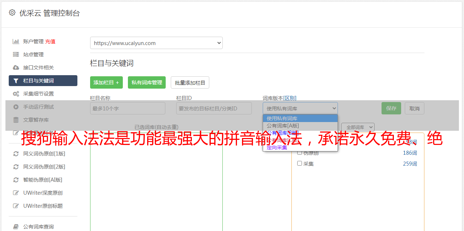This screenshot has height=231, width=464.
Task: Click the 259词 count
Action: click(410, 164)
